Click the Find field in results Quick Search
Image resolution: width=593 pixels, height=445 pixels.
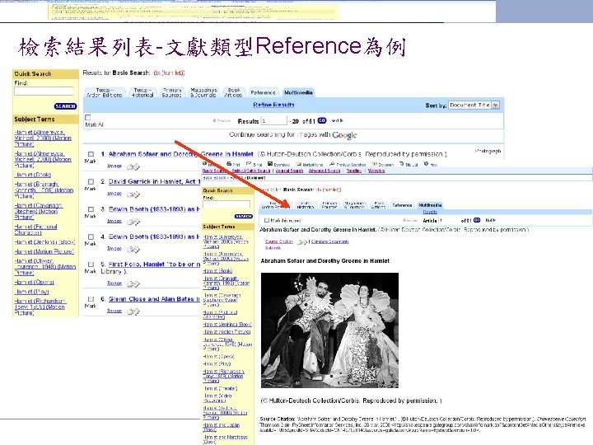click(x=44, y=91)
